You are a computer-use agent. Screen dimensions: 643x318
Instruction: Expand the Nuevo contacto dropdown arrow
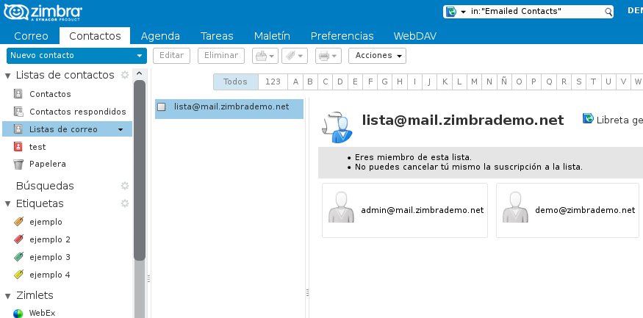(x=140, y=56)
